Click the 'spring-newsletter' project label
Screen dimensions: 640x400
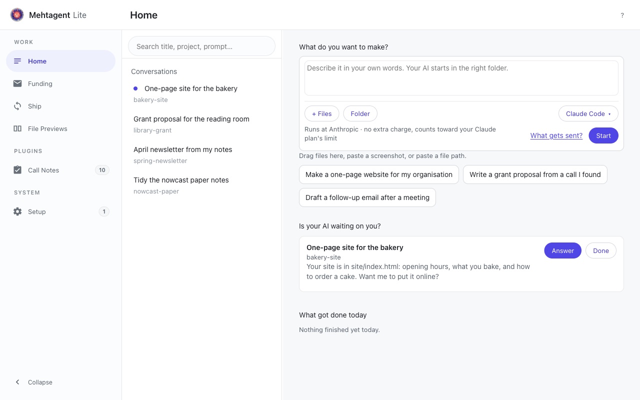(160, 160)
